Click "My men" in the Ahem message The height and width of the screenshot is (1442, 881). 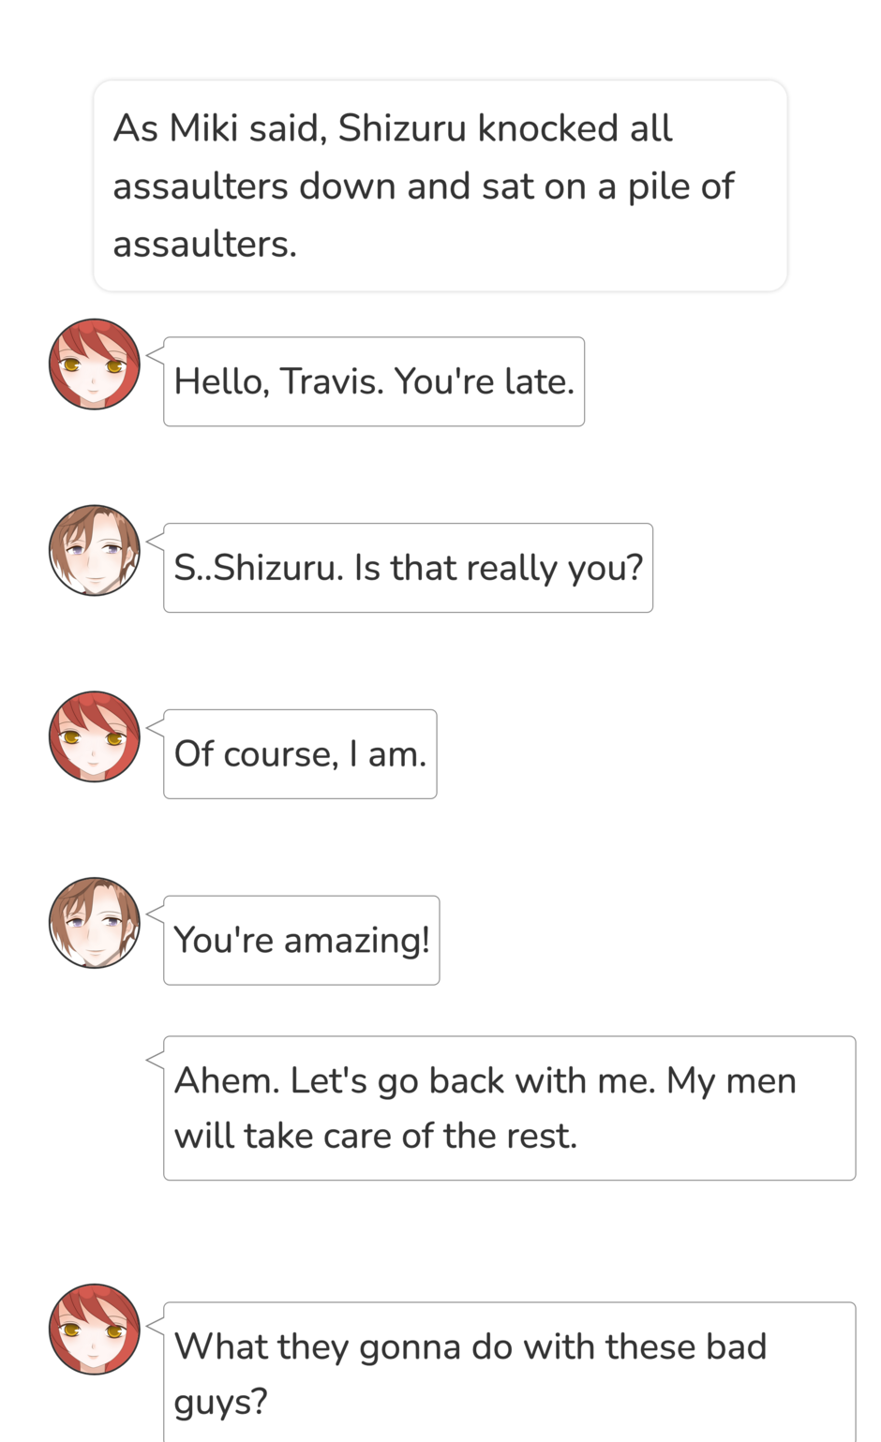731,1081
